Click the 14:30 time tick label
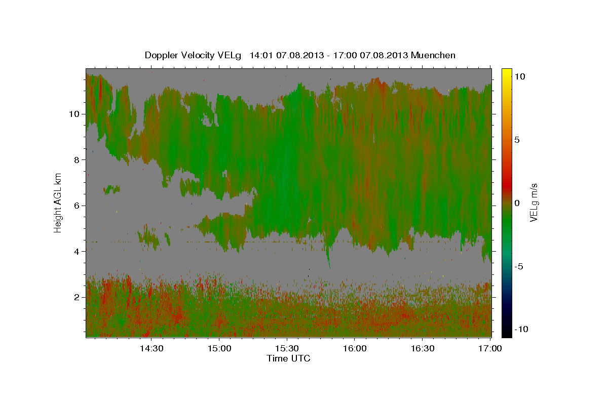The image size is (608, 405). tap(151, 348)
